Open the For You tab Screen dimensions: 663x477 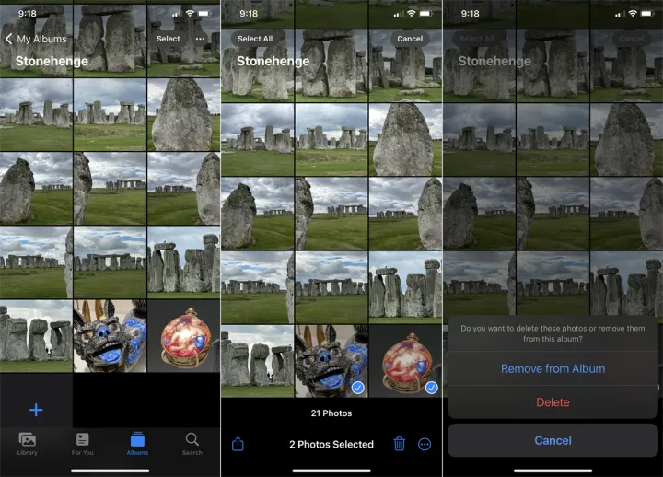(83, 444)
